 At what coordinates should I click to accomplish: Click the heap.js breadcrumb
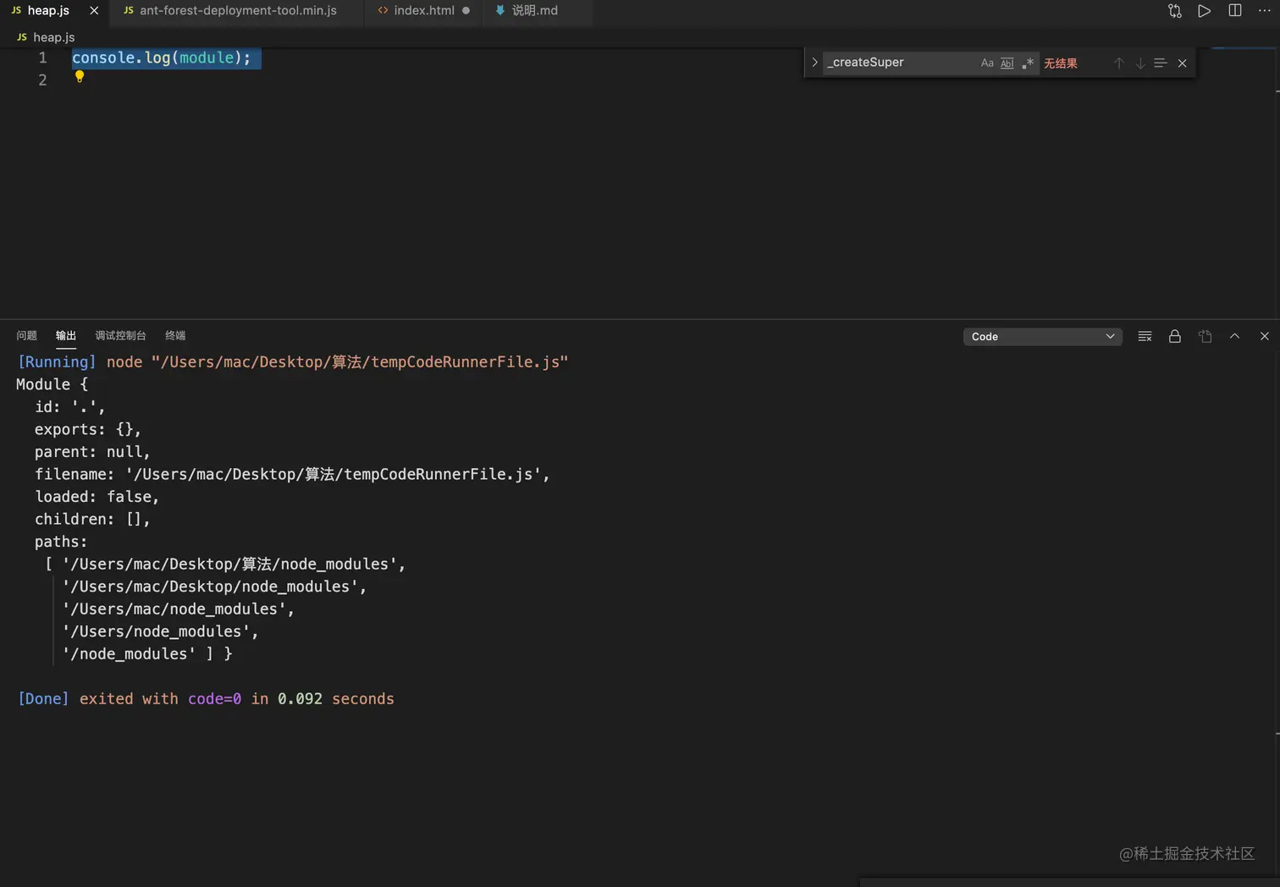click(x=53, y=37)
